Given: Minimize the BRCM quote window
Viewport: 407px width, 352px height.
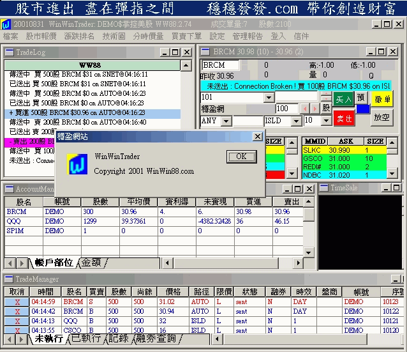Looking at the screenshot, I should pos(371,52).
